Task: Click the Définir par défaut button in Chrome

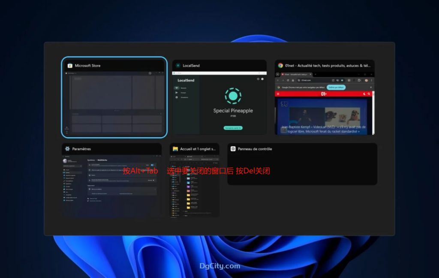Action: (x=336, y=88)
